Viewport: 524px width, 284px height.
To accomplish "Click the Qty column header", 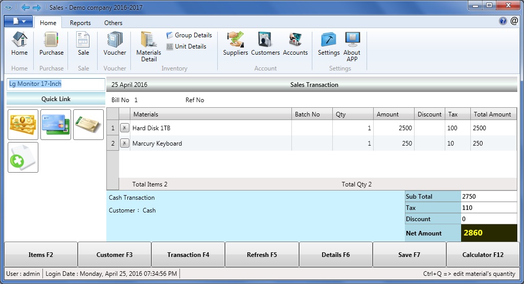I will 353,114.
